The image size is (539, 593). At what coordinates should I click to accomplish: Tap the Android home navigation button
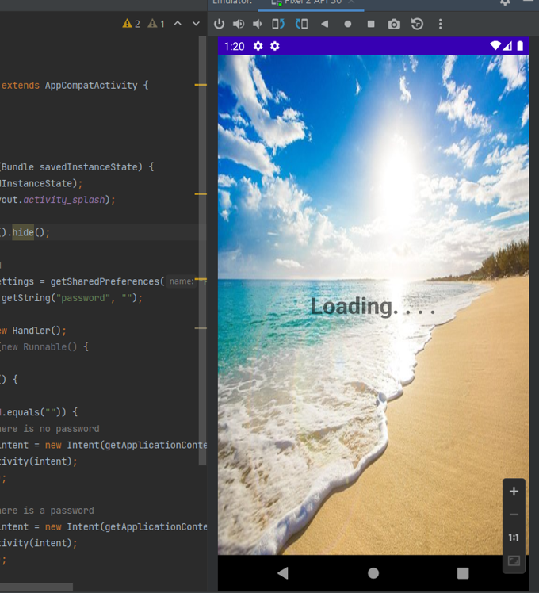point(373,572)
